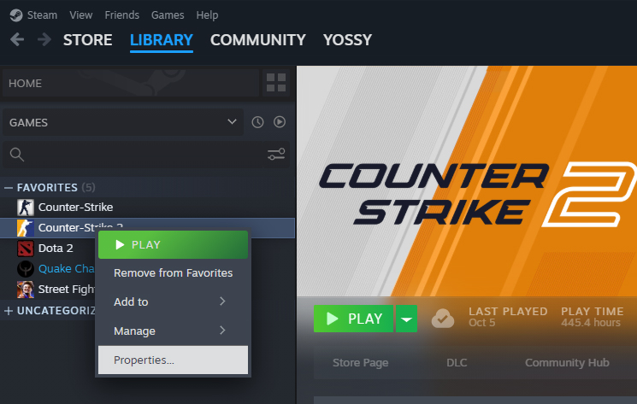This screenshot has height=404, width=637.
Task: Open dropdown arrow next to green PLAY button
Action: click(406, 319)
